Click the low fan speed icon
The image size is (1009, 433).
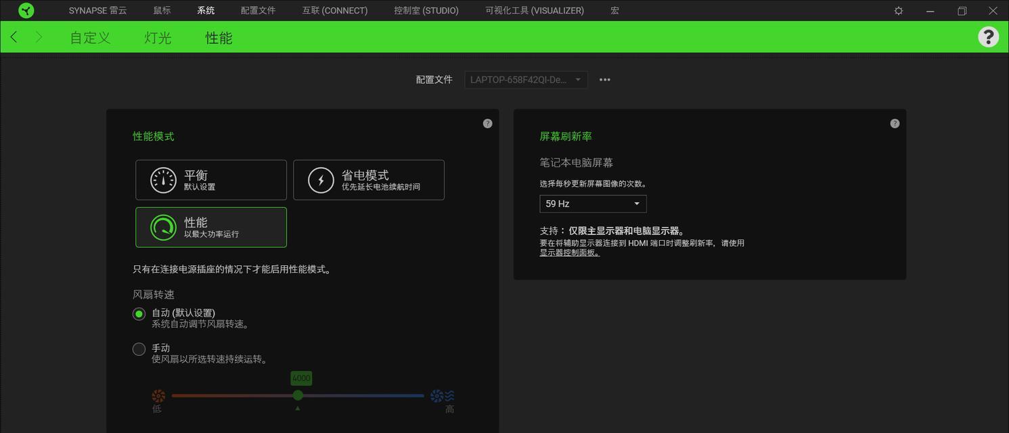pyautogui.click(x=158, y=396)
